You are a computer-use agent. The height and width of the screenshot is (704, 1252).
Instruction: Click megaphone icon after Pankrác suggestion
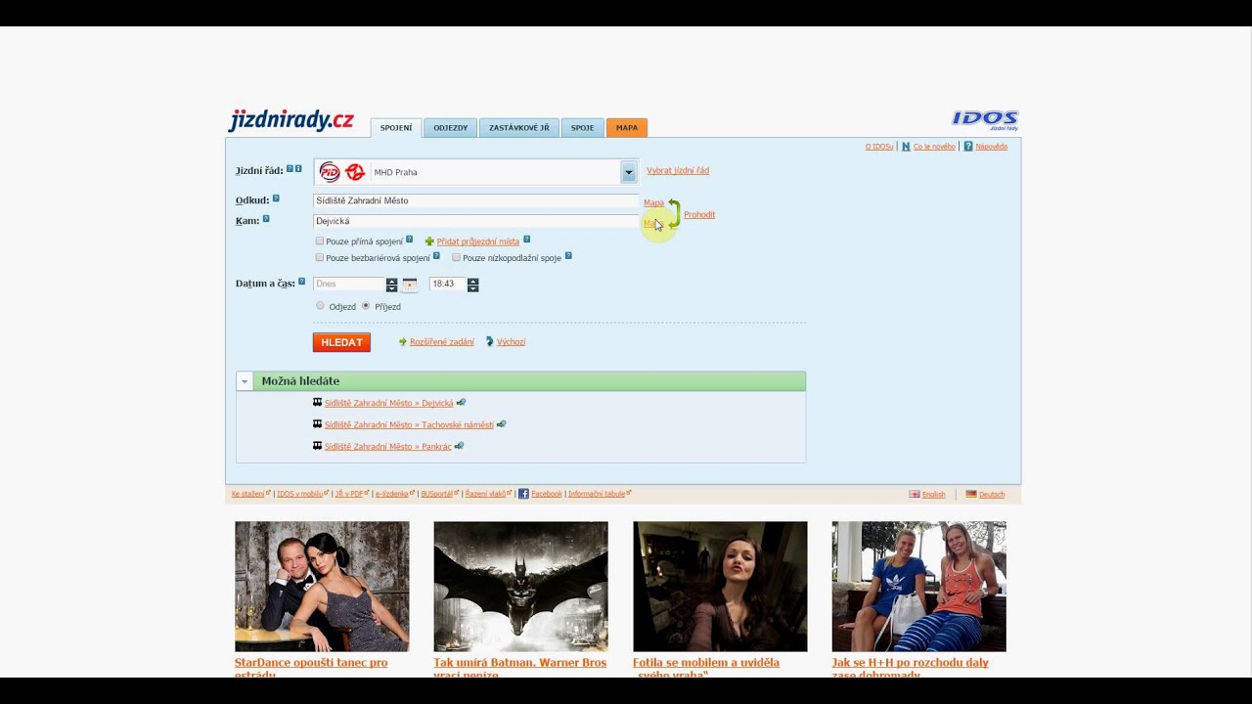(x=459, y=446)
